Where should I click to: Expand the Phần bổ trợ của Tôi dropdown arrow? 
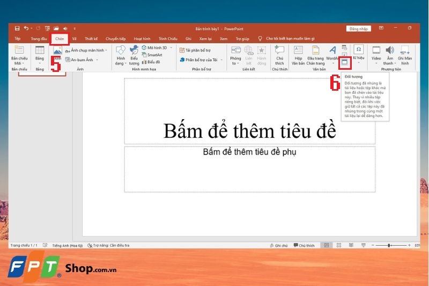tap(221, 60)
